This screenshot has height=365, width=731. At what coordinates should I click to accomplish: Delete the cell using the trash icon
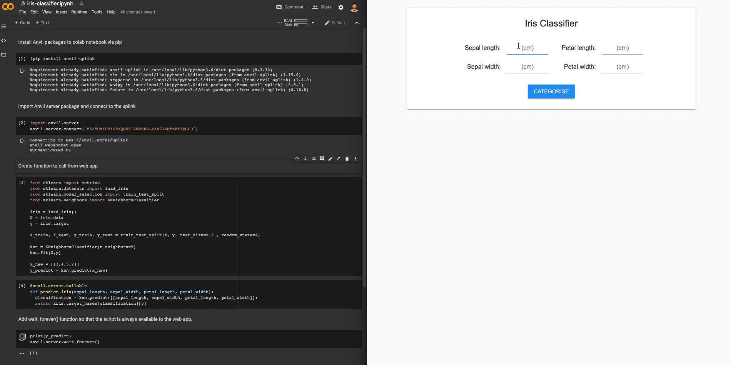(x=347, y=158)
